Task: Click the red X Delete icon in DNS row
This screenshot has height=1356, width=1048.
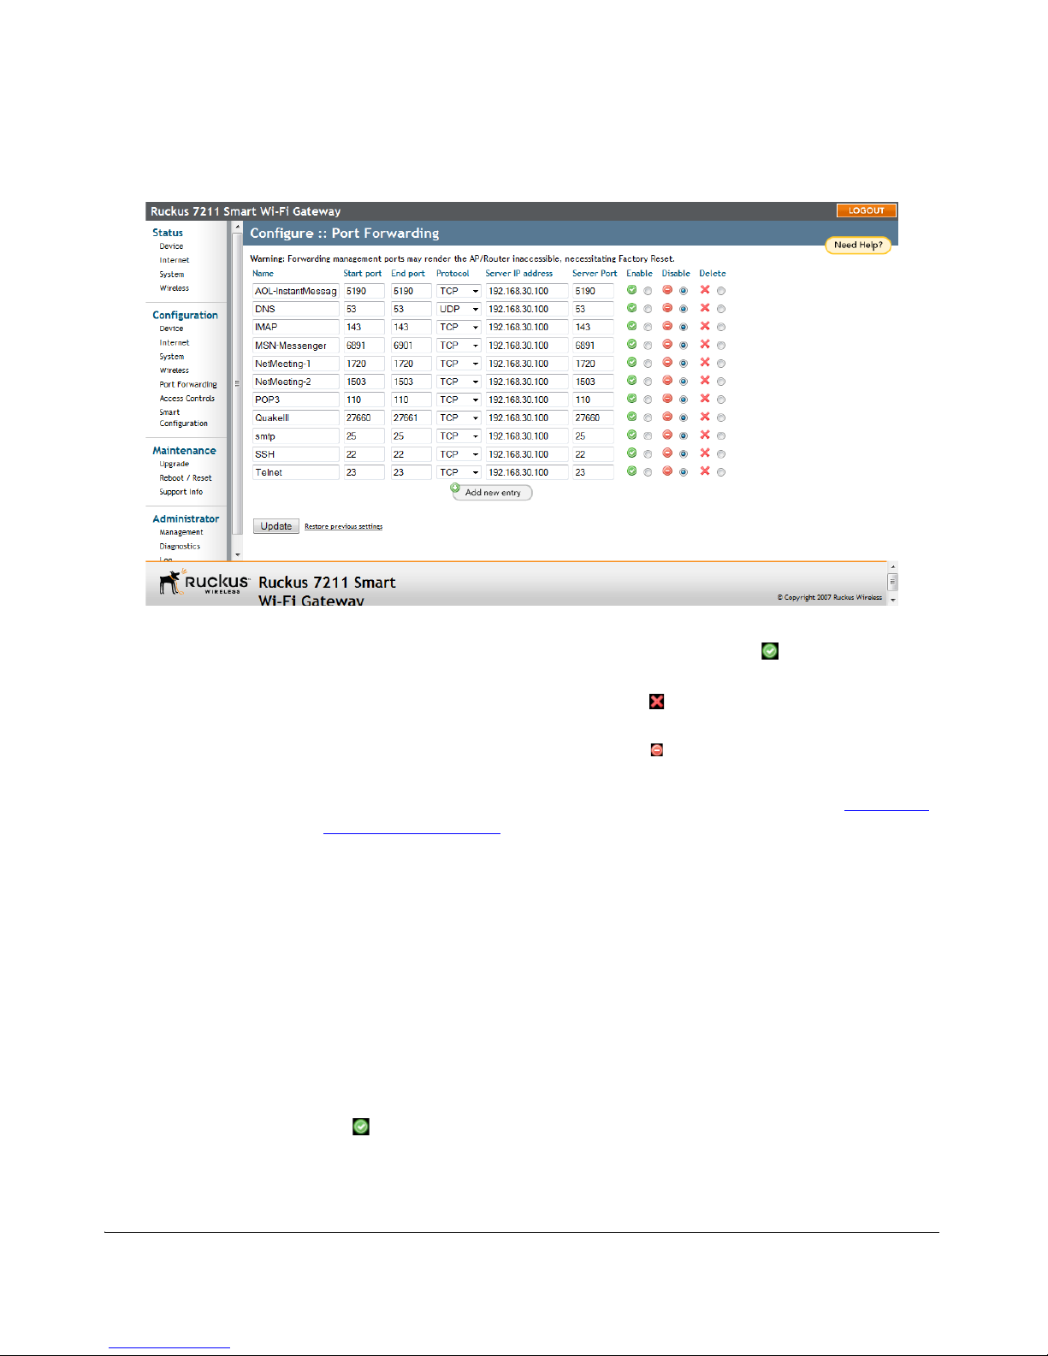Action: (x=705, y=308)
